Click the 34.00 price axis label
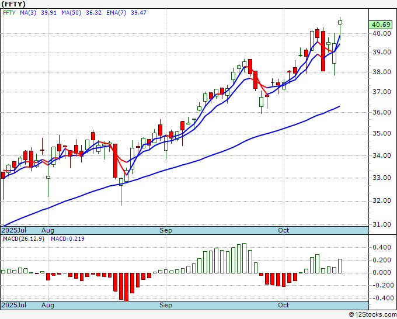Image resolution: width=397 pixels, height=319 pixels. tap(382, 155)
